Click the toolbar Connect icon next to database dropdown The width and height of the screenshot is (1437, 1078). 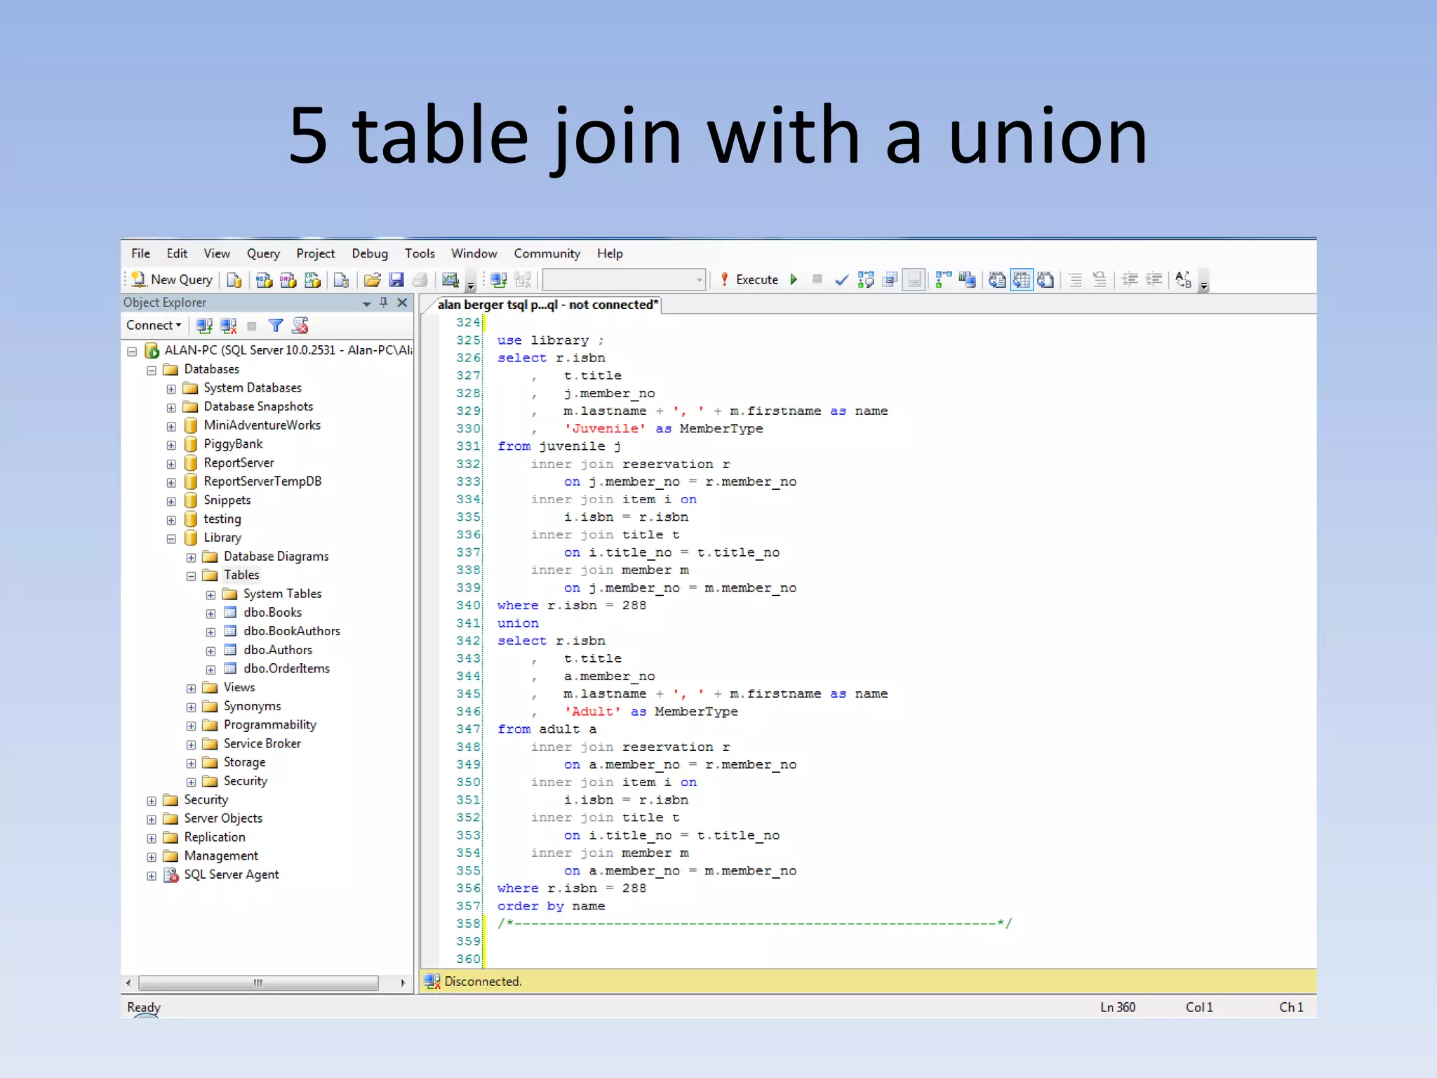tap(499, 280)
